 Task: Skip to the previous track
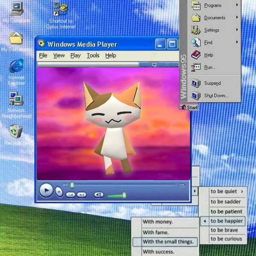tap(70, 195)
